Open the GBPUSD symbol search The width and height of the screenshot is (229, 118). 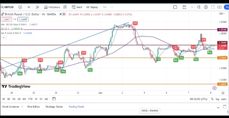7,7
